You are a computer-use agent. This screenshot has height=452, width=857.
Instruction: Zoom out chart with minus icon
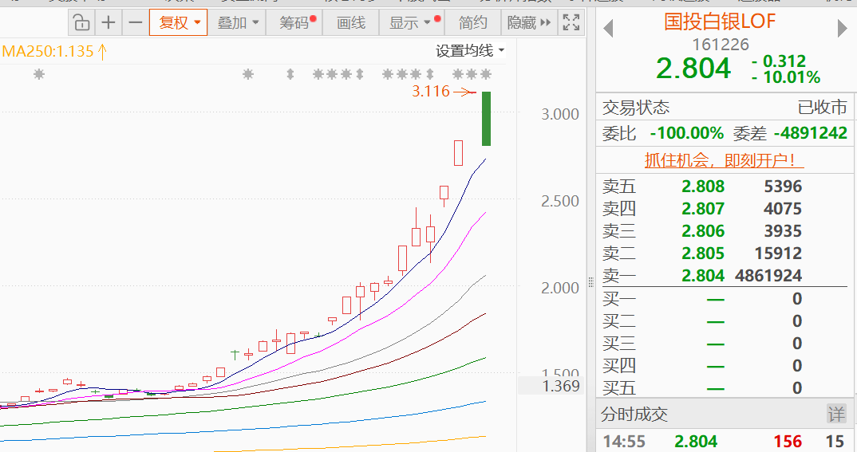136,22
